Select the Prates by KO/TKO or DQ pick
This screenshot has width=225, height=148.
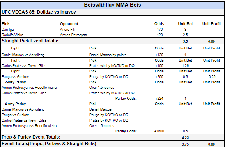coord(109,120)
